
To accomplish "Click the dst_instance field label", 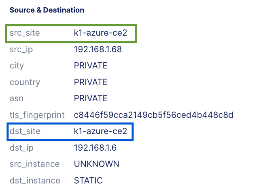I will point(35,181).
